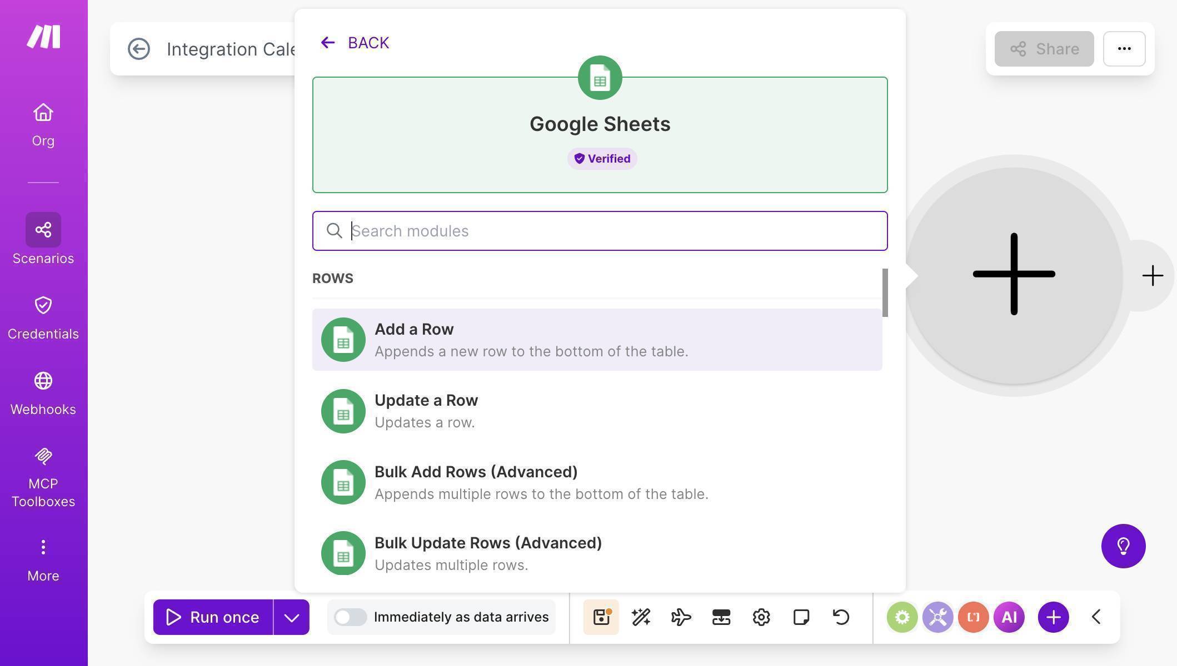Open the ellipsis menu near Share
This screenshot has height=666, width=1177.
[x=1124, y=49]
